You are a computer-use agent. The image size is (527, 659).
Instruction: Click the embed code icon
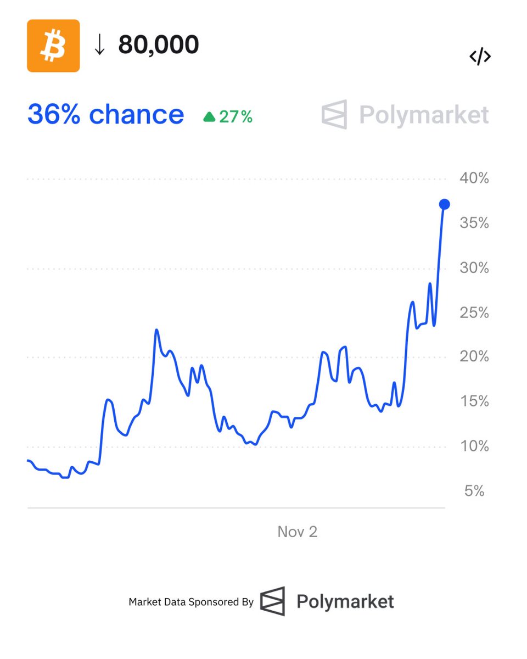click(480, 57)
